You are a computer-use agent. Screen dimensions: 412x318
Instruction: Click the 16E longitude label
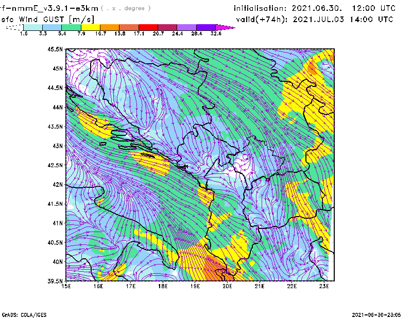click(x=98, y=286)
